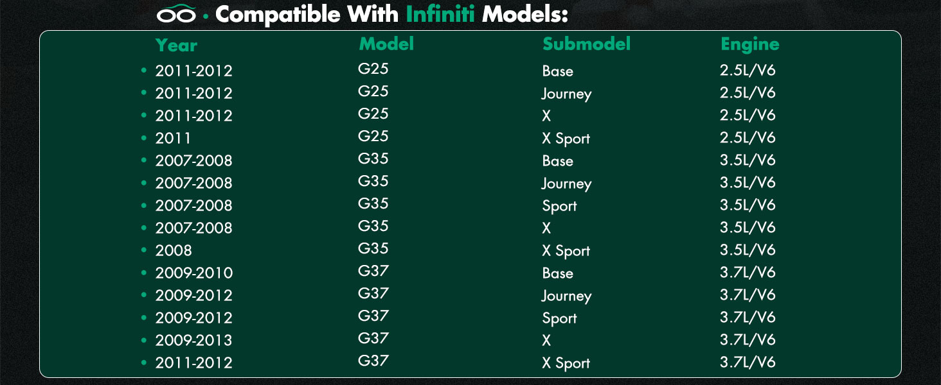
Task: Click the green Infiniti word in the heading
Action: [440, 14]
